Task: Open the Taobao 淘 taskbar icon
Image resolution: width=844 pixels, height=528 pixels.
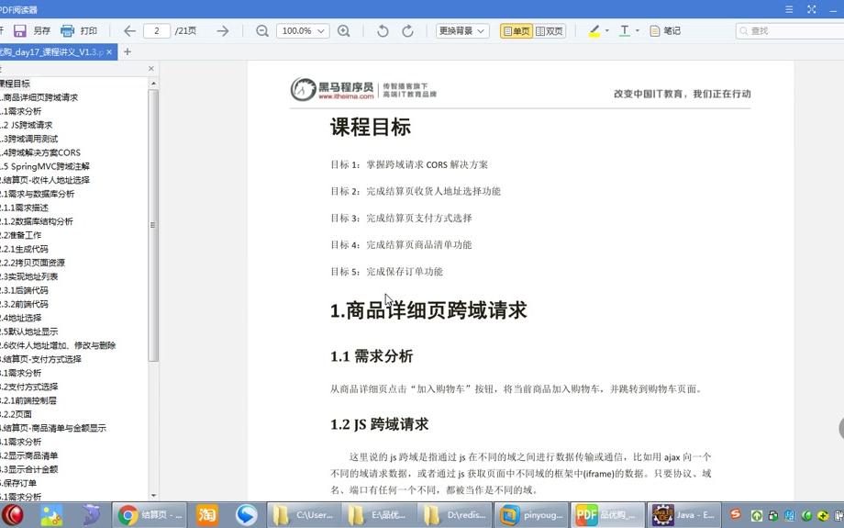Action: (x=207, y=515)
